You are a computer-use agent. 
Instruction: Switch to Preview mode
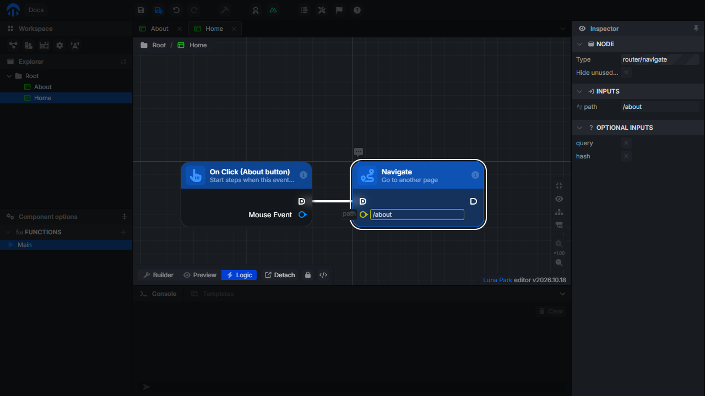pos(200,275)
